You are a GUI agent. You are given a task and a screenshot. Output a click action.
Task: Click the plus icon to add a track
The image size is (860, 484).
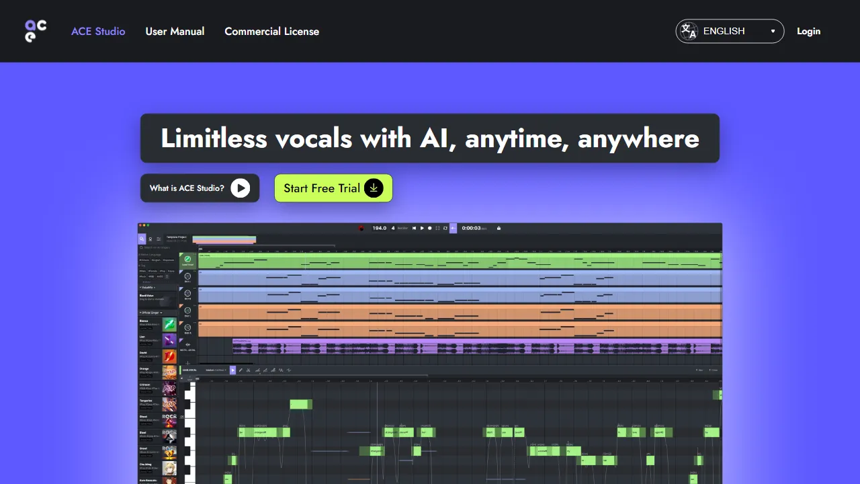(187, 363)
